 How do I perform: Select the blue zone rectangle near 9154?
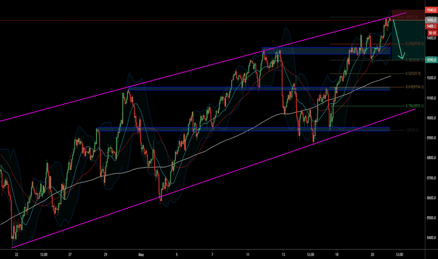tap(259, 89)
